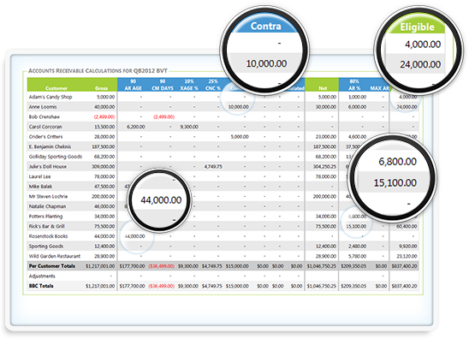Click the magnified Eligible callout circle

(x=419, y=51)
